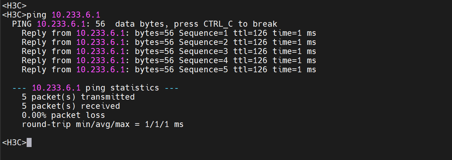This screenshot has height=160, width=452.
Task: Click 'bytes=56' on the third reply
Action: pyautogui.click(x=154, y=51)
